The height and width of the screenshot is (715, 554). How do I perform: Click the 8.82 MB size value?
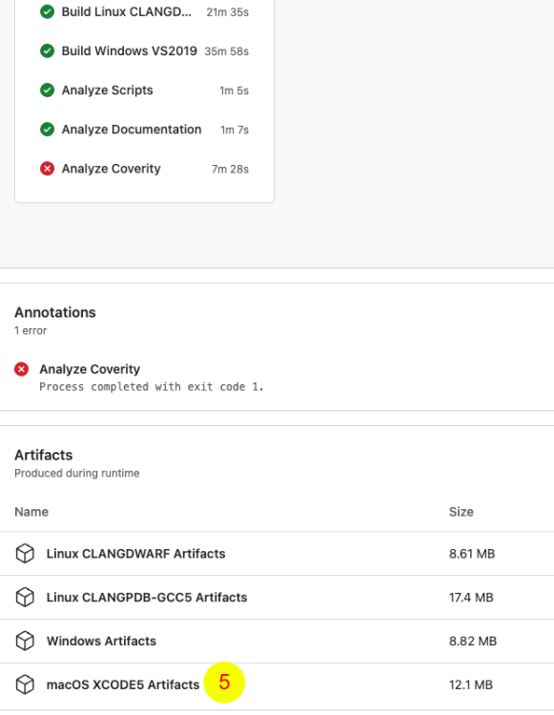pyautogui.click(x=473, y=642)
